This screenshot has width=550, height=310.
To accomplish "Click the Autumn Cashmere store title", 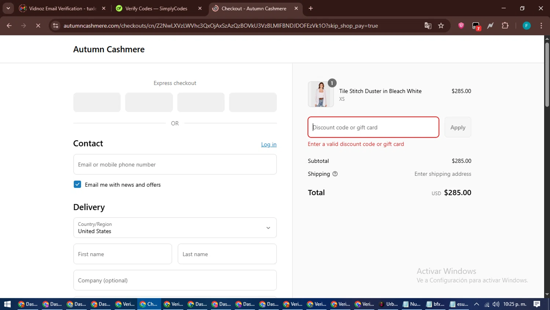I will click(109, 49).
